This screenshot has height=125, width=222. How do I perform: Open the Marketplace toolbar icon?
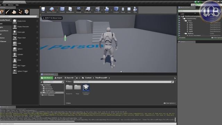[70, 10]
